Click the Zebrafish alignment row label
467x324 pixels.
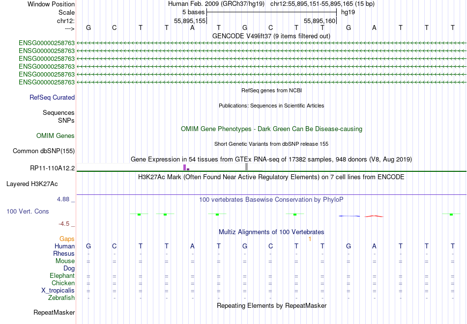(x=61, y=297)
